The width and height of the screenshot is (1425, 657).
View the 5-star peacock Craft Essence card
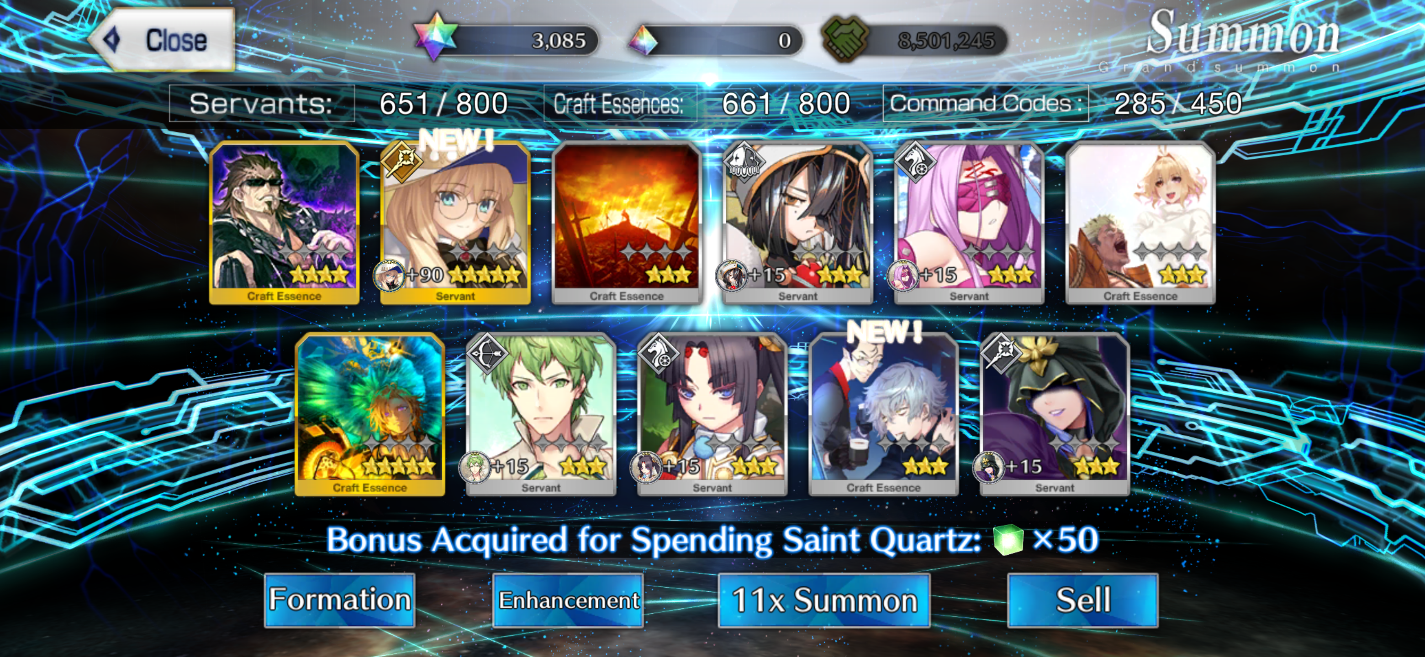(369, 414)
